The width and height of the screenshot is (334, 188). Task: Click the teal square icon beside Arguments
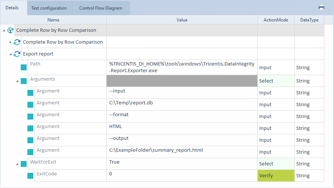tap(24, 81)
